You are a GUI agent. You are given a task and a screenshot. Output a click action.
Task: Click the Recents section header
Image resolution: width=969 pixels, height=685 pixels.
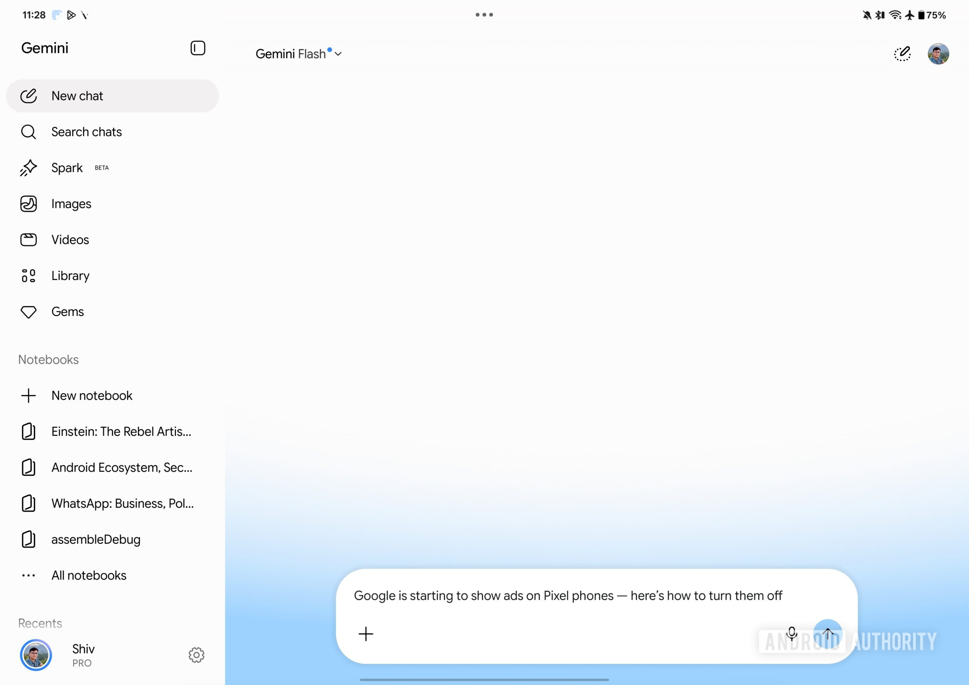click(40, 623)
